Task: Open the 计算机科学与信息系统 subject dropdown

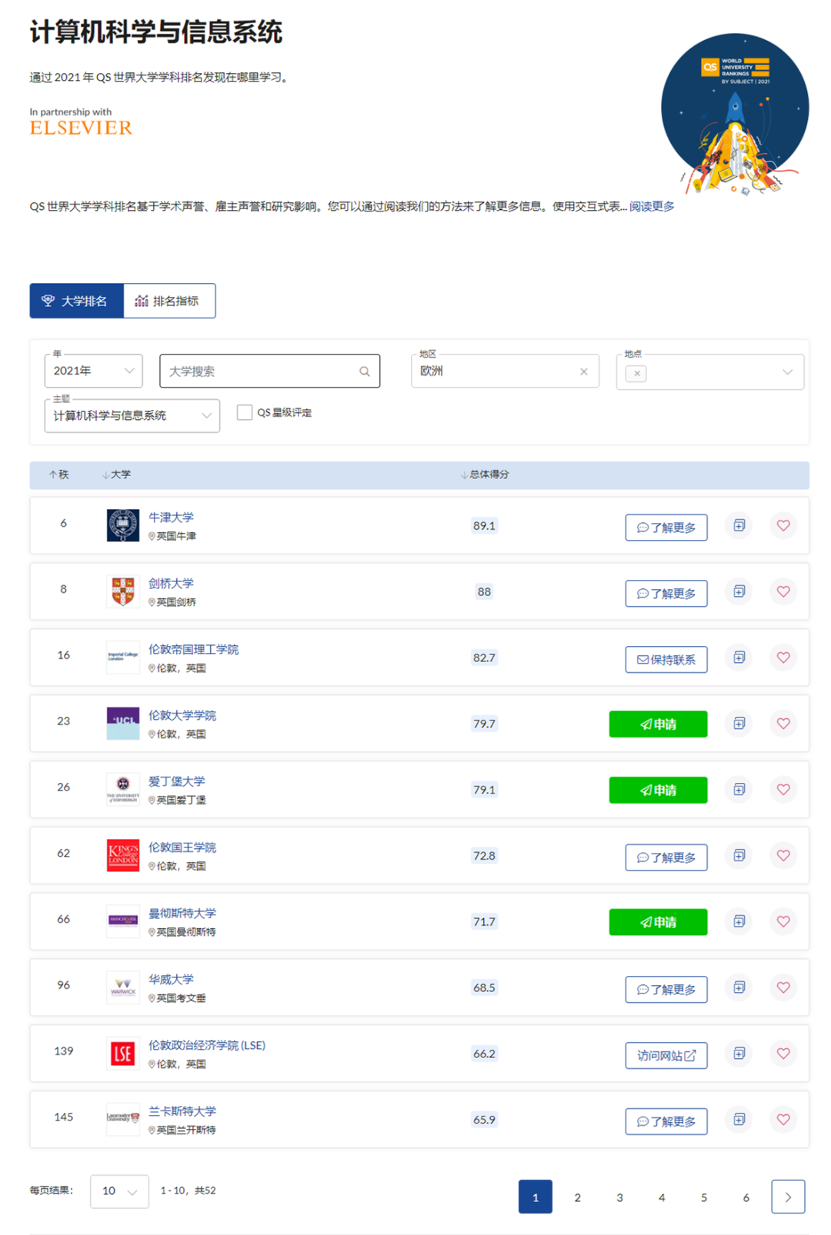Action: click(132, 416)
